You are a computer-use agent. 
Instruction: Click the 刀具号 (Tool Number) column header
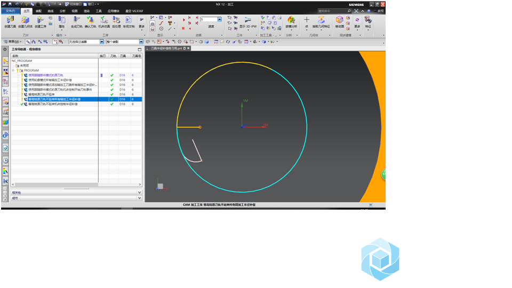pos(137,56)
